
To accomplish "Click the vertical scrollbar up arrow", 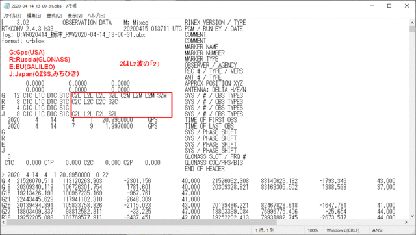I will coord(412,23).
